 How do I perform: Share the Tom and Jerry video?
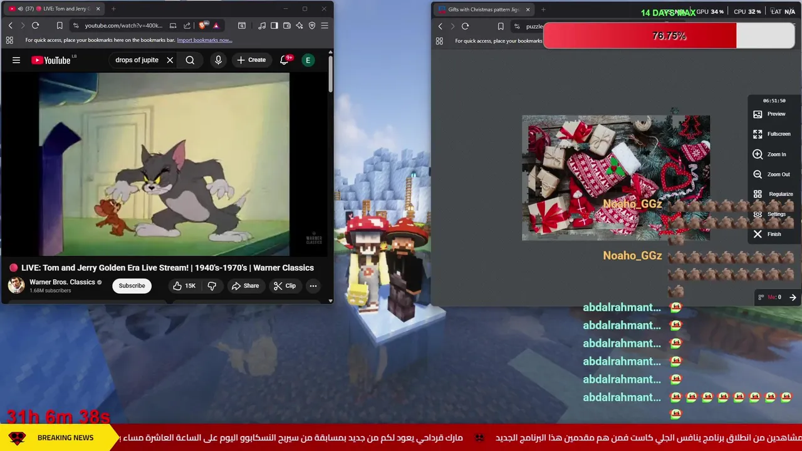coord(245,286)
